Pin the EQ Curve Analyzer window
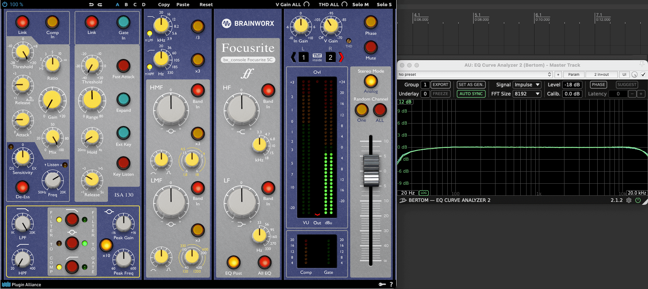 coord(642,64)
